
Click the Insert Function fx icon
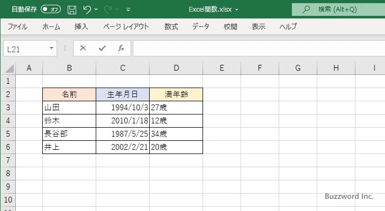point(121,48)
